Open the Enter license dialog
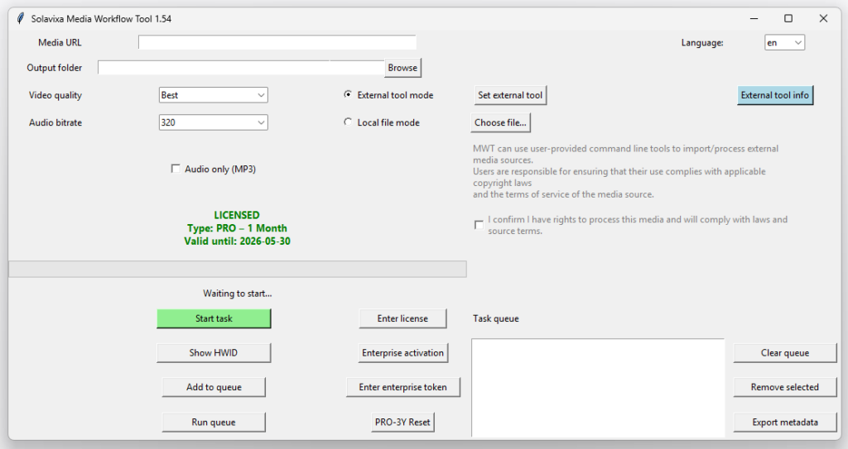The image size is (848, 449). pos(402,319)
